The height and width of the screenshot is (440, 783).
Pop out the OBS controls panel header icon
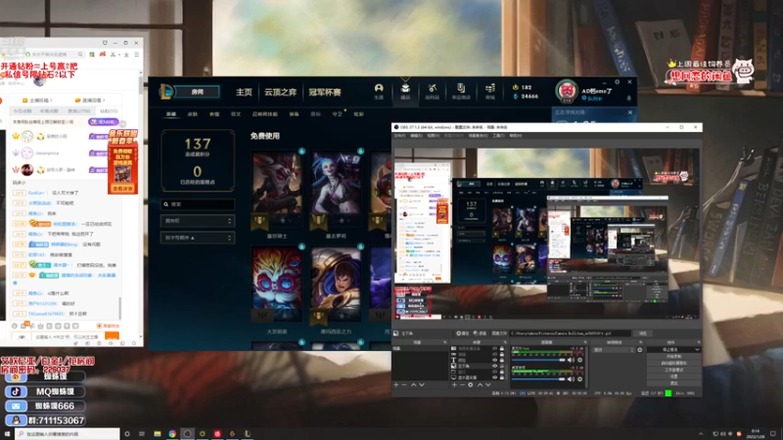tap(699, 342)
